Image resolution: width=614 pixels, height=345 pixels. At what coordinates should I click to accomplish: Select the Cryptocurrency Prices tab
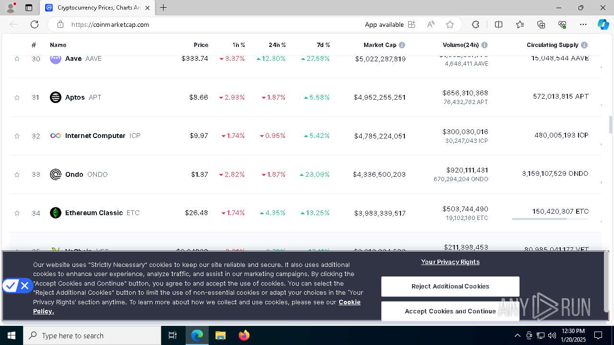[x=98, y=8]
